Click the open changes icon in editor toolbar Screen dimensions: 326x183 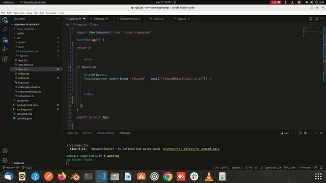[x=311, y=18]
